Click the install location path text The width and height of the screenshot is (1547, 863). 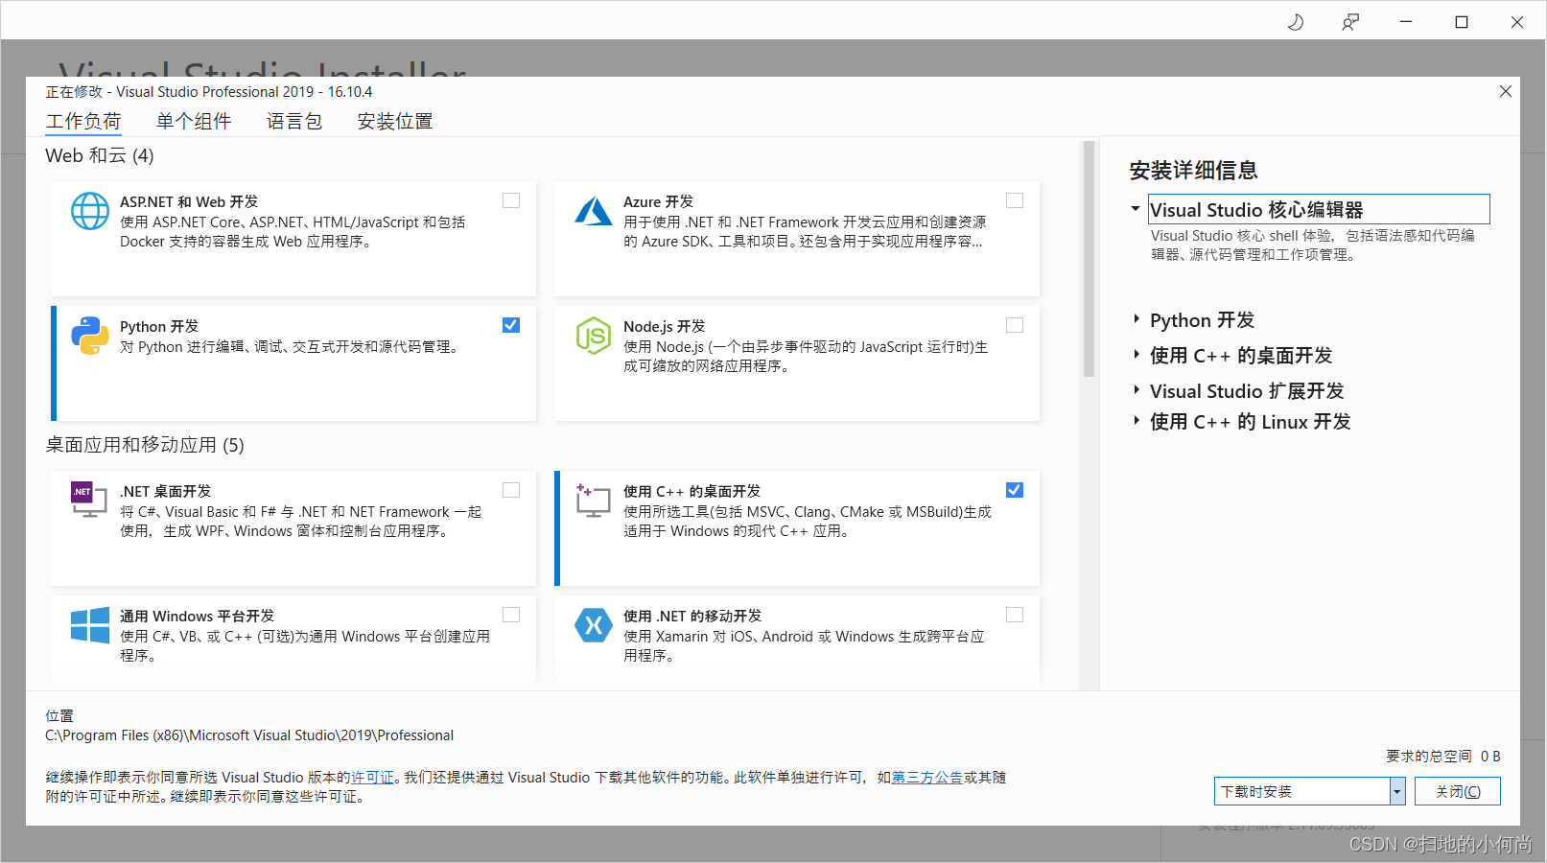coord(249,735)
